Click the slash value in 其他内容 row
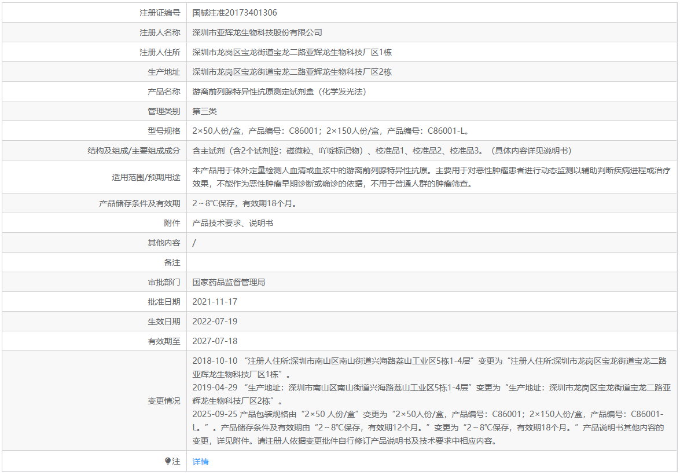The width and height of the screenshot is (680, 475). [x=194, y=243]
